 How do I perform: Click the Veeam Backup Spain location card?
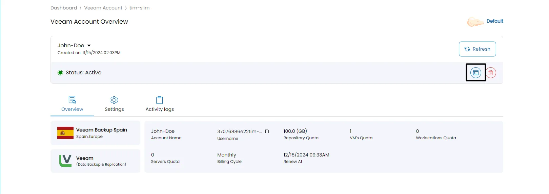95,133
